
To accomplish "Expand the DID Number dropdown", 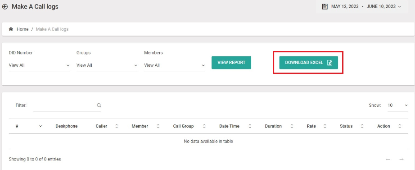I will coord(40,65).
